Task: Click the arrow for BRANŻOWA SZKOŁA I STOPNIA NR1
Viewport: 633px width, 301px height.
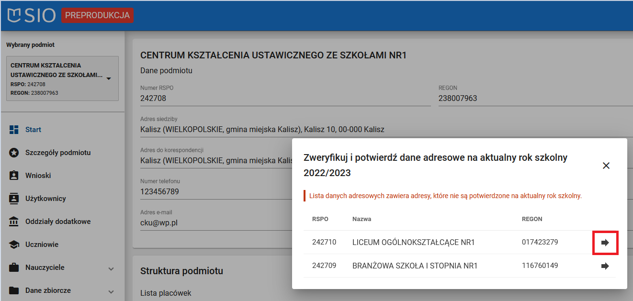Action: tap(605, 266)
